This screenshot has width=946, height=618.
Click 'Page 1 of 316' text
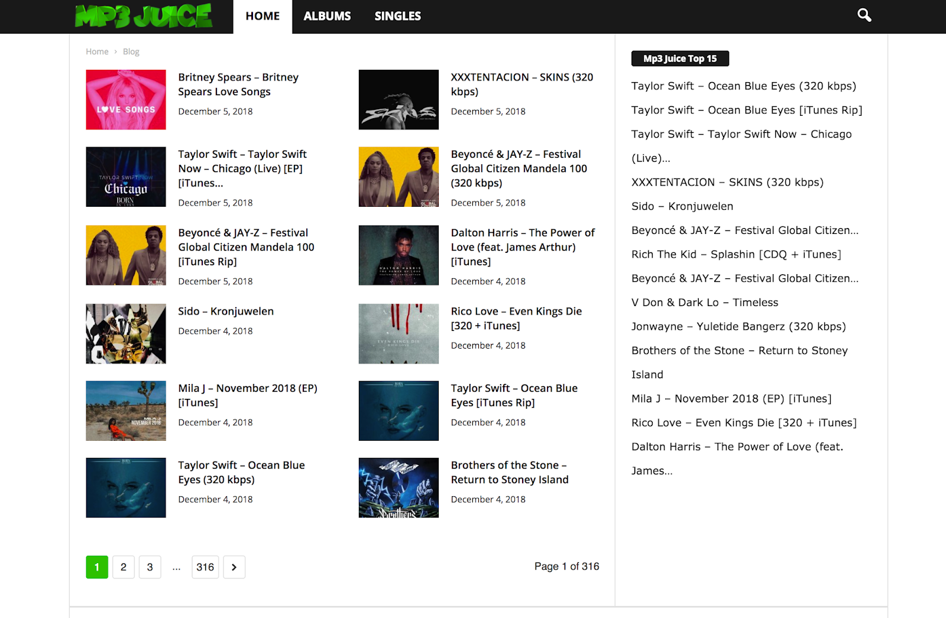(x=566, y=567)
